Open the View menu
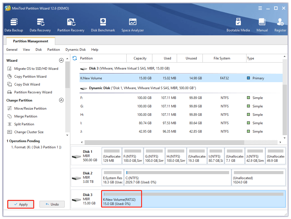 coord(26,50)
